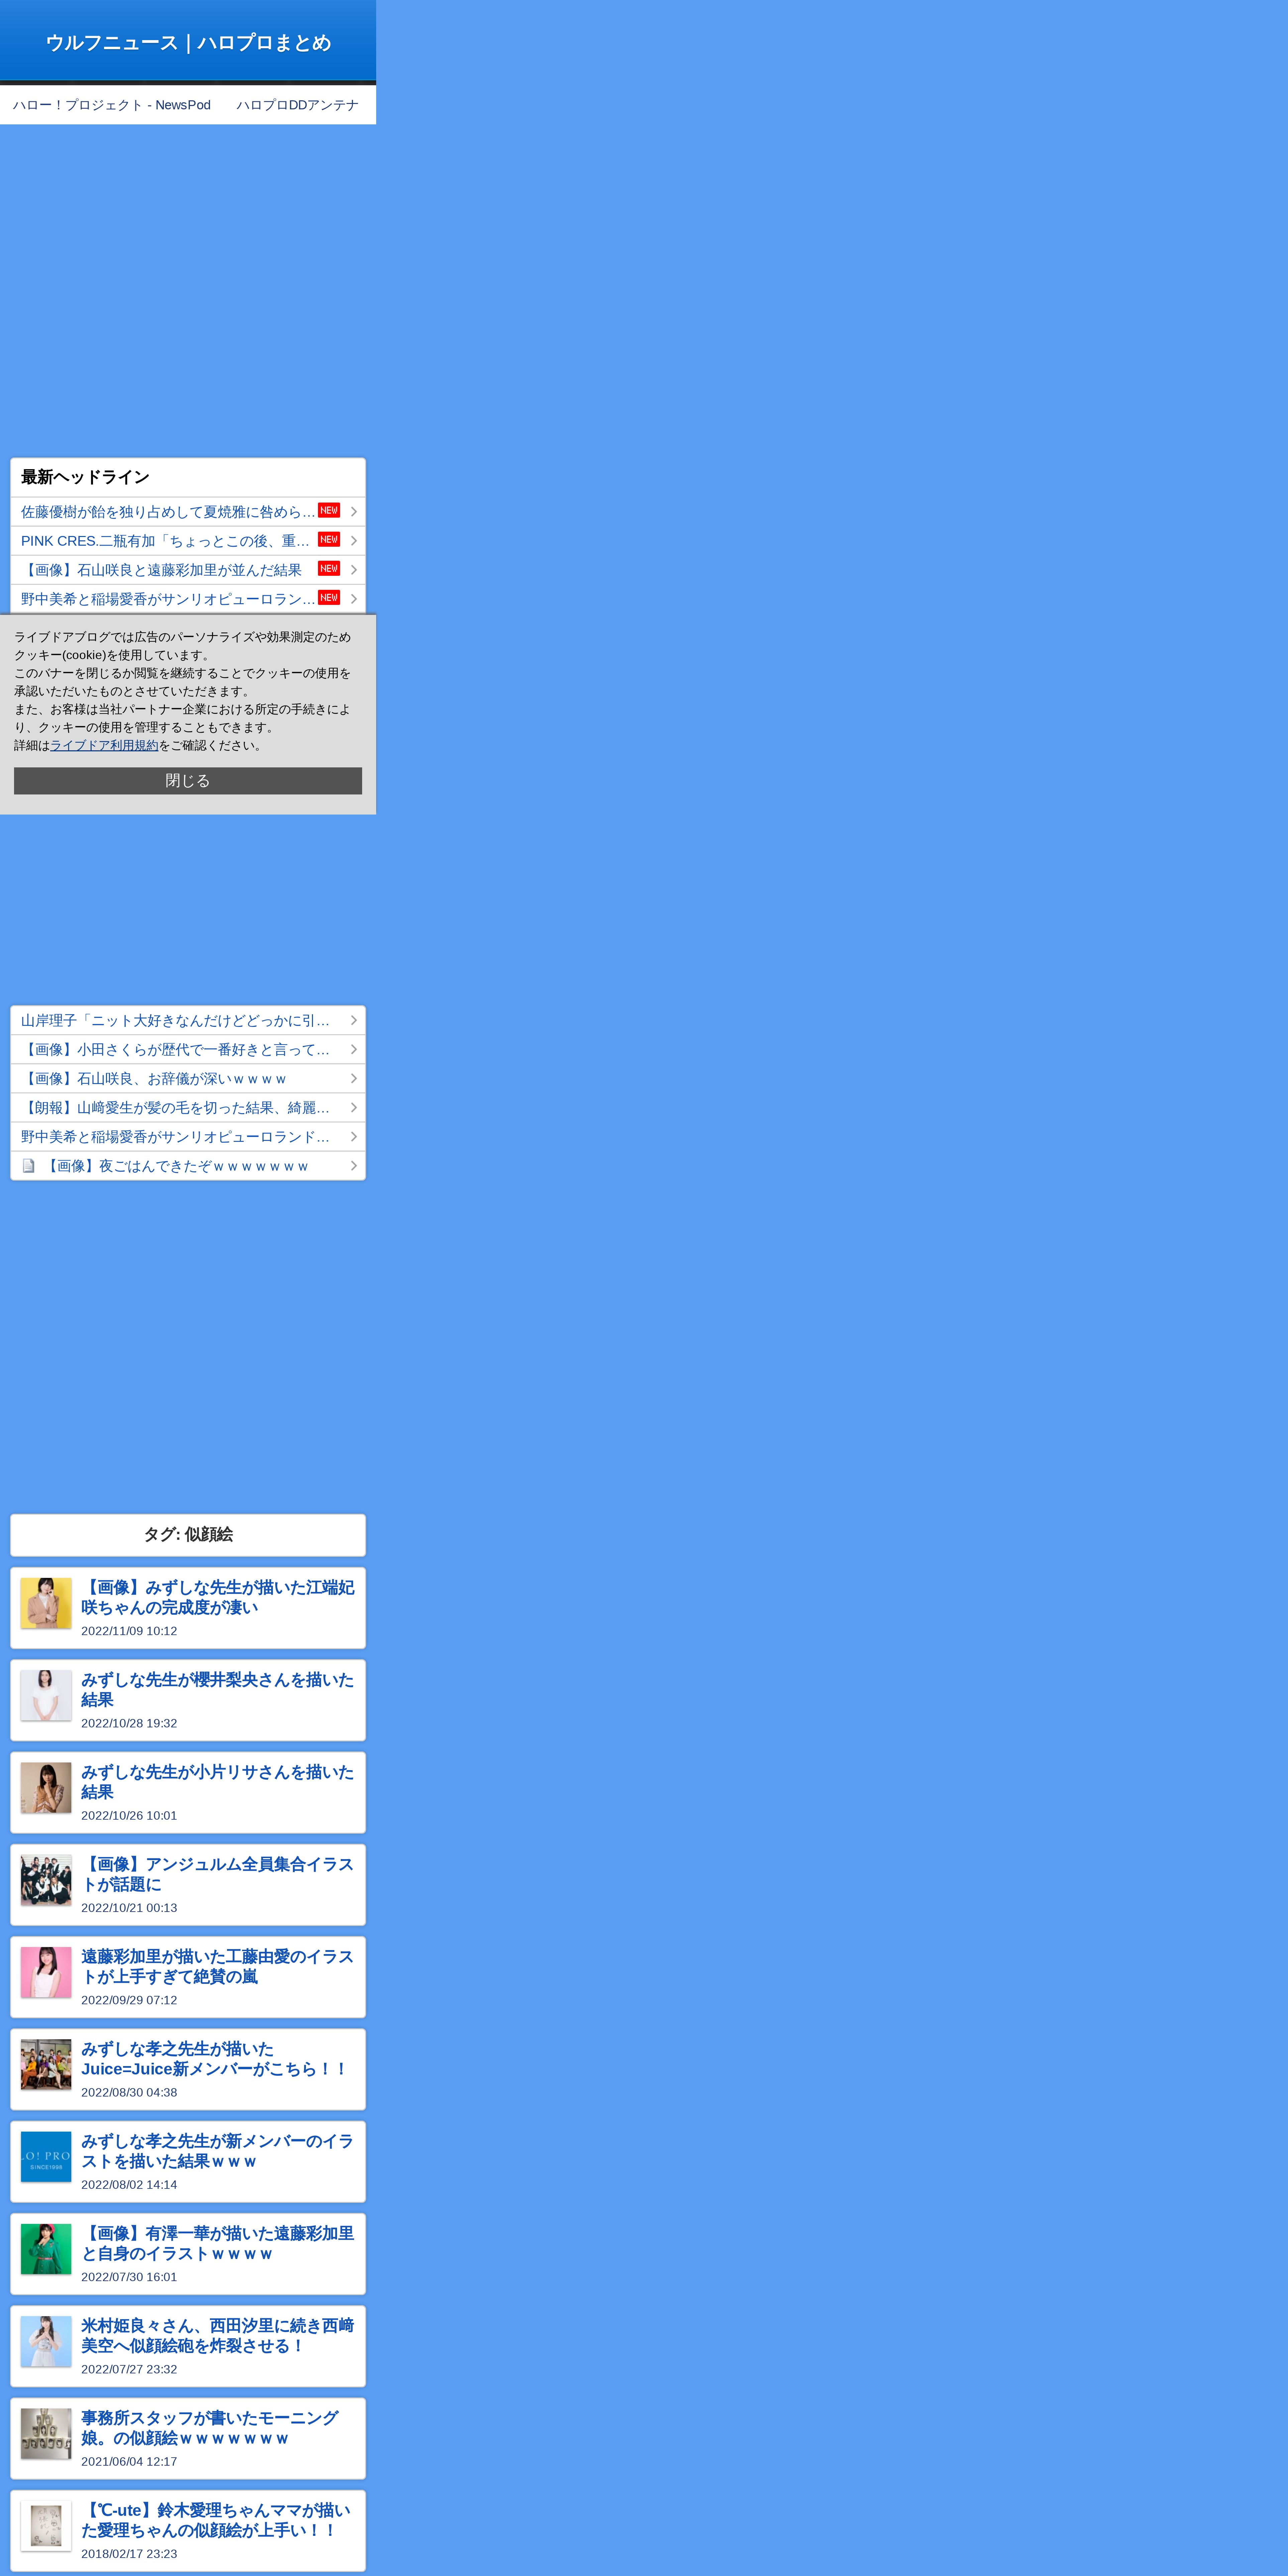Click thumbnail of 江端妃咲 article
The image size is (1288, 2576).
46,1603
